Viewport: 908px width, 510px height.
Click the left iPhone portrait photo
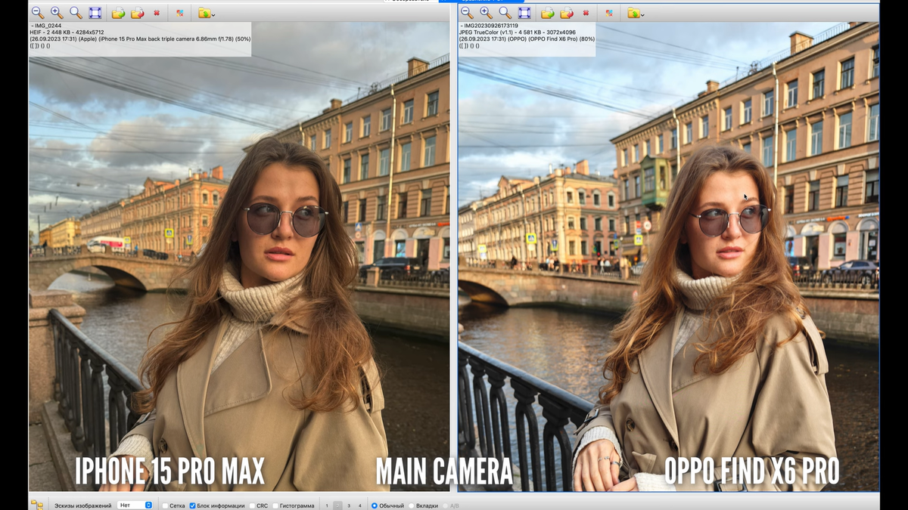point(239,257)
